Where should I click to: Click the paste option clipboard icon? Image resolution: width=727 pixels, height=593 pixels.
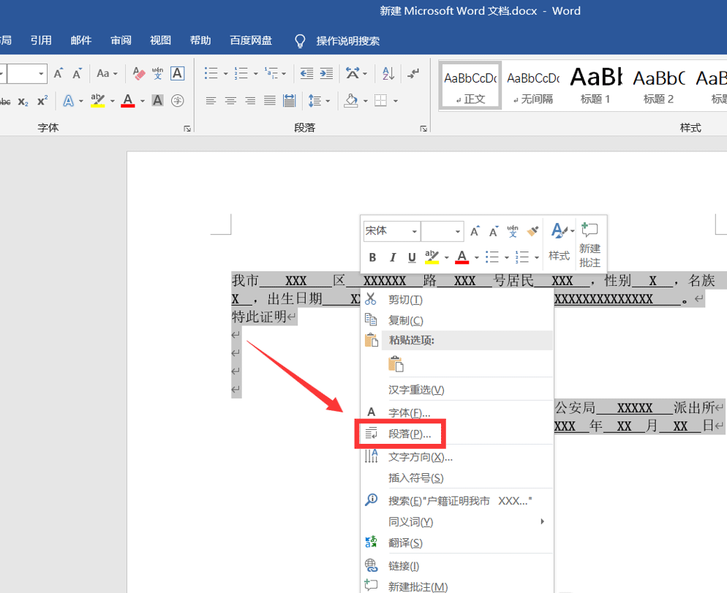(396, 364)
